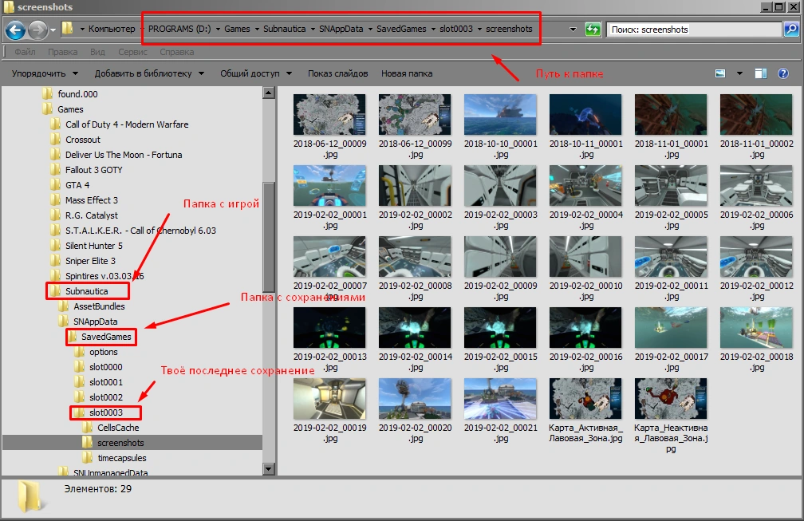
Task: Click Компьютер in the address bar
Action: click(112, 29)
